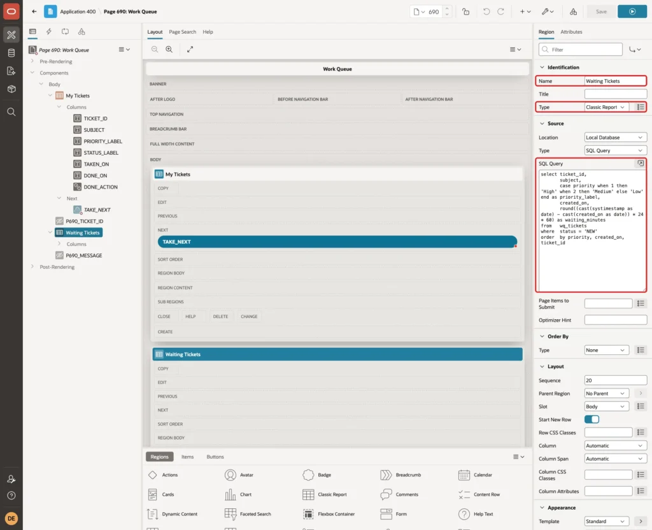This screenshot has height=530, width=652.
Task: Select P690_MESSAGE item in tree
Action: [83, 255]
